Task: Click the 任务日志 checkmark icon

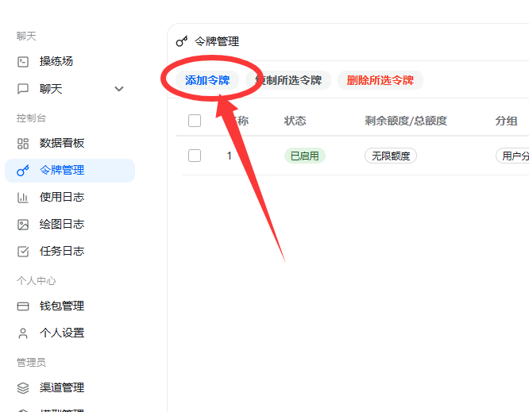Action: [x=23, y=252]
